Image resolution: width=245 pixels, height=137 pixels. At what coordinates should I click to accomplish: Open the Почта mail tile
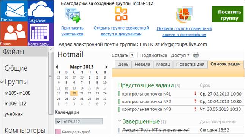[x=14, y=11]
